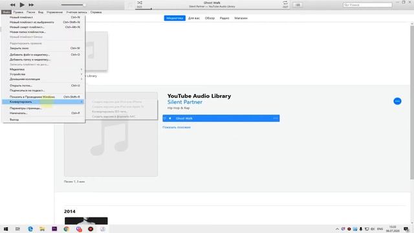Show hidden tray icons chevron
Viewport: 414px width, 233px height.
coord(337,229)
